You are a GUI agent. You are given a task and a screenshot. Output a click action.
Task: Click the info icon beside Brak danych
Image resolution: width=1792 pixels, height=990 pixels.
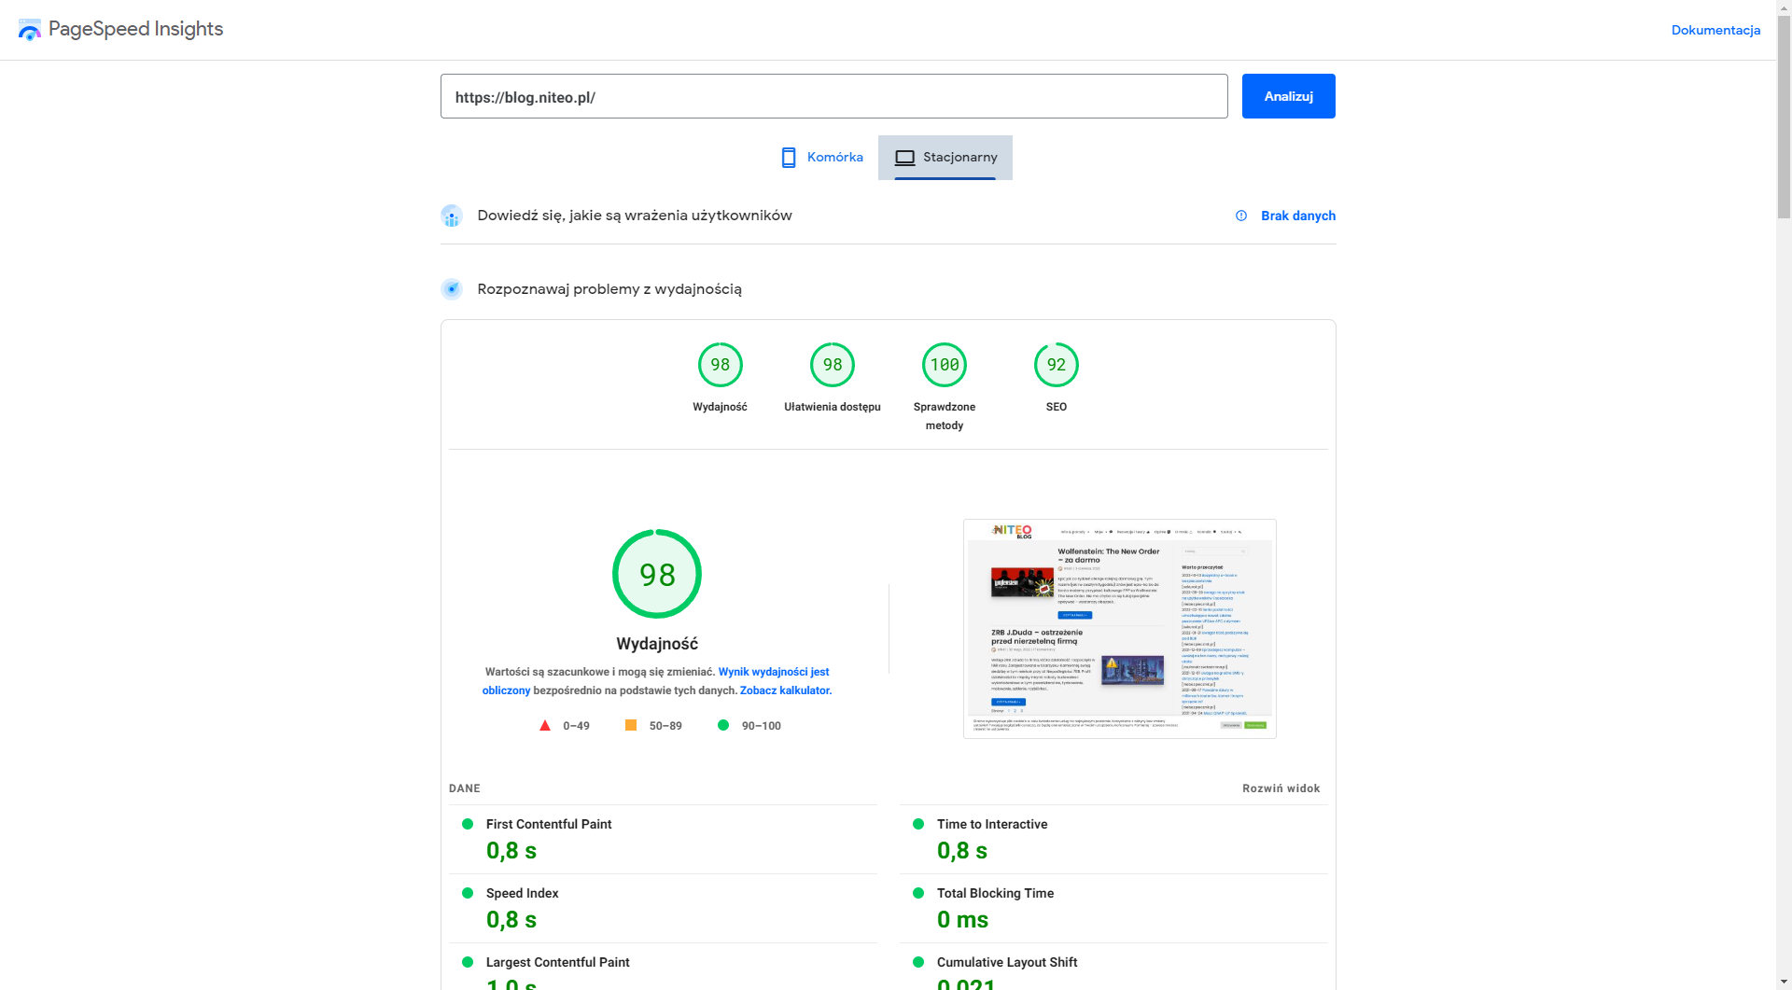[x=1241, y=216]
